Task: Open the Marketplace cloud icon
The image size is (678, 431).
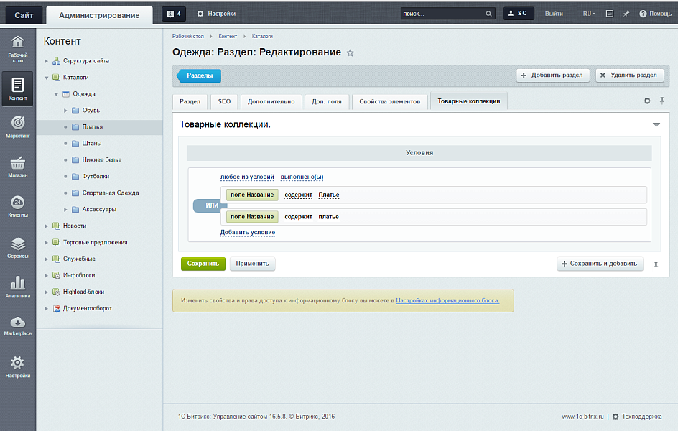Action: point(18,325)
